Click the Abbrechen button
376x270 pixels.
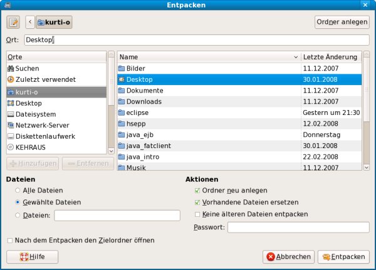coord(288,257)
